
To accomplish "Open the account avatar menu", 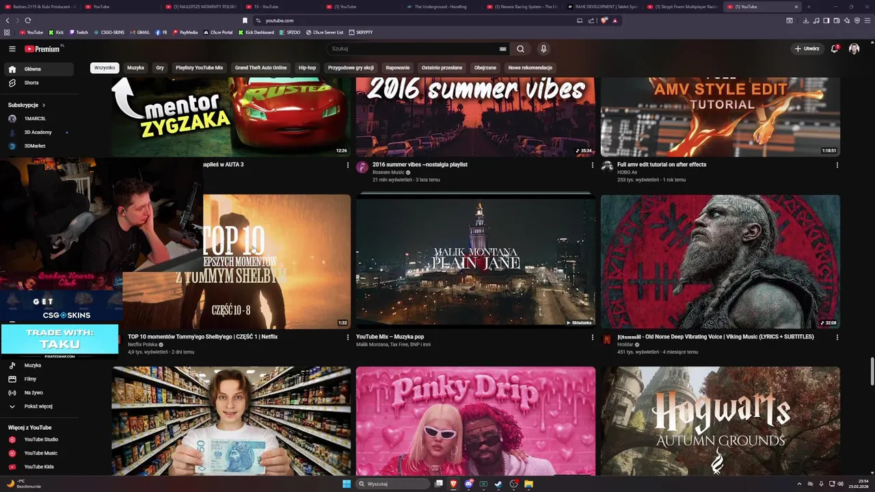I will tap(854, 49).
